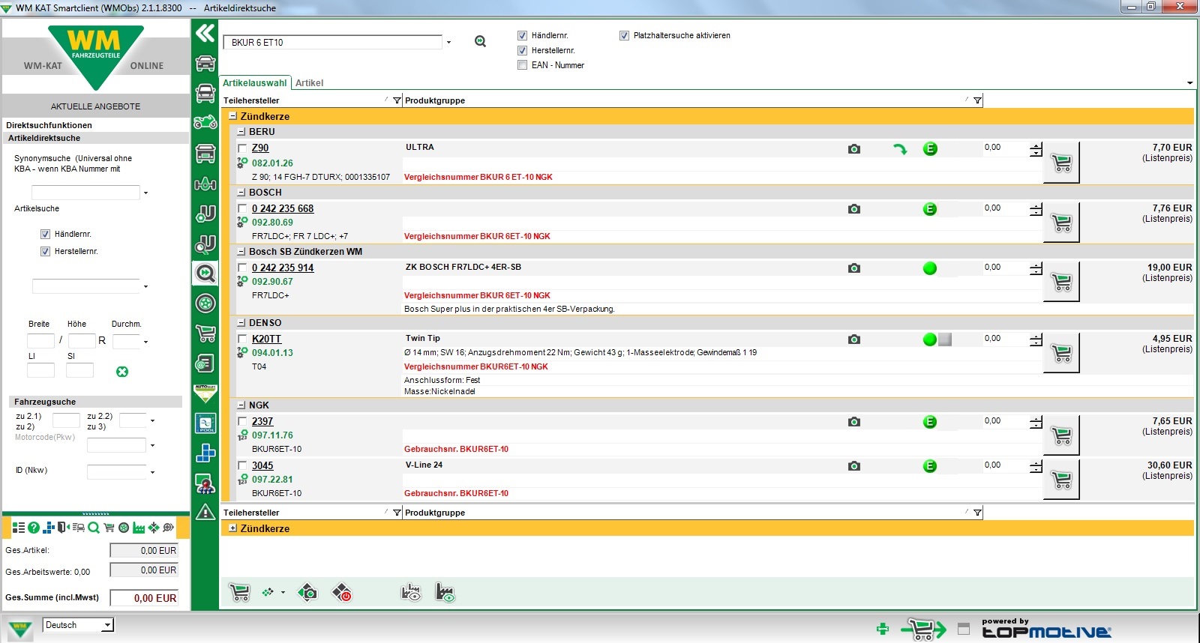This screenshot has height=643, width=1200.
Task: Open article link 2397
Action: point(262,421)
